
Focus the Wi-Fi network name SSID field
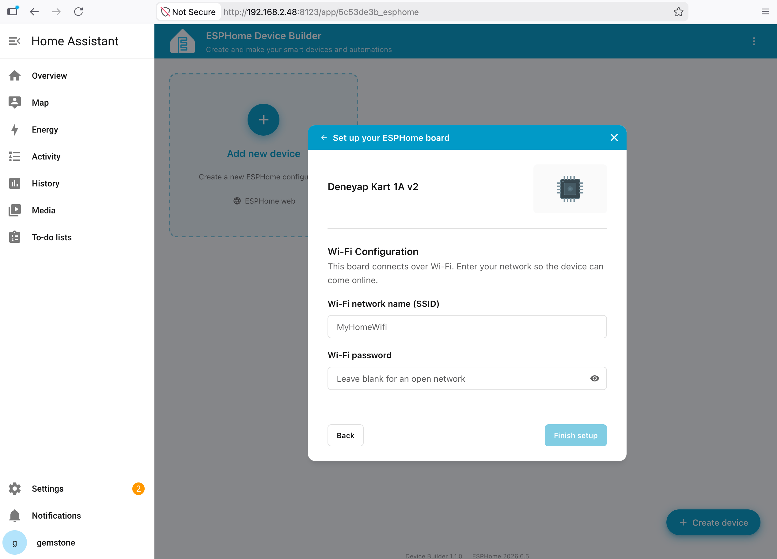point(467,327)
